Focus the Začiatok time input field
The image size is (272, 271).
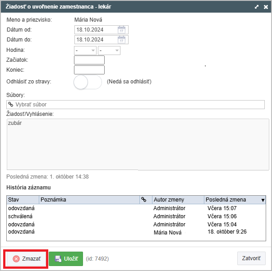point(89,60)
